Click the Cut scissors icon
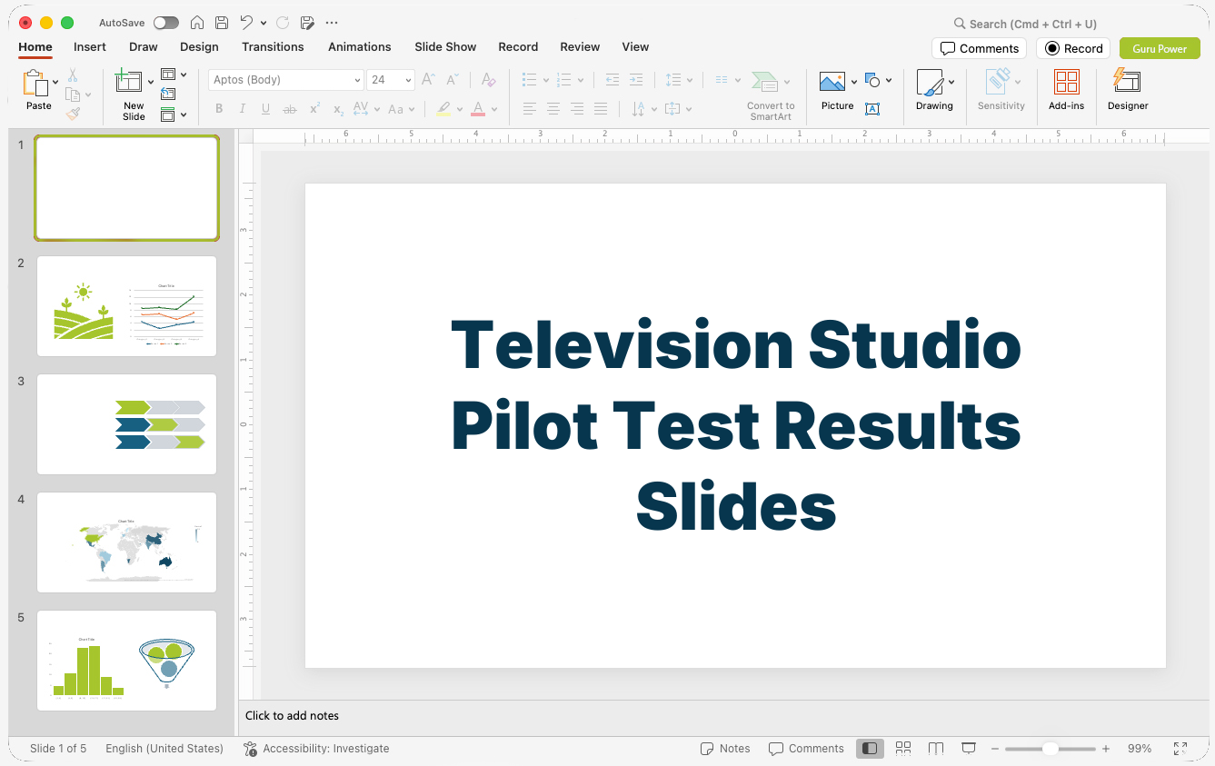The height and width of the screenshot is (766, 1215). click(x=73, y=75)
